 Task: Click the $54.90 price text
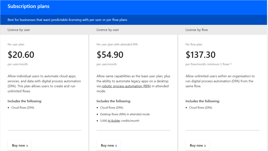pos(110,55)
